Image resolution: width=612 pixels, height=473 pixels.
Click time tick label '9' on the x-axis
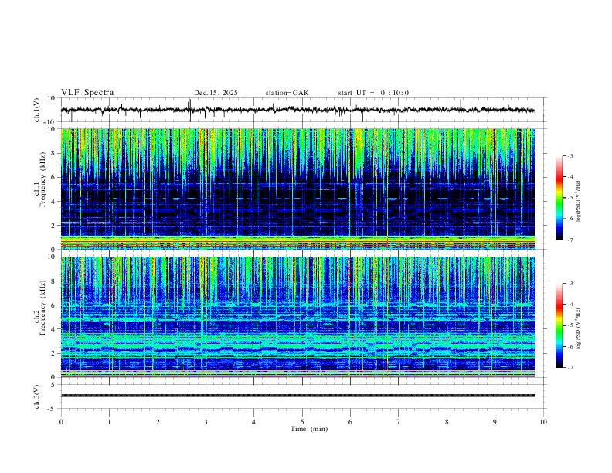[495, 422]
